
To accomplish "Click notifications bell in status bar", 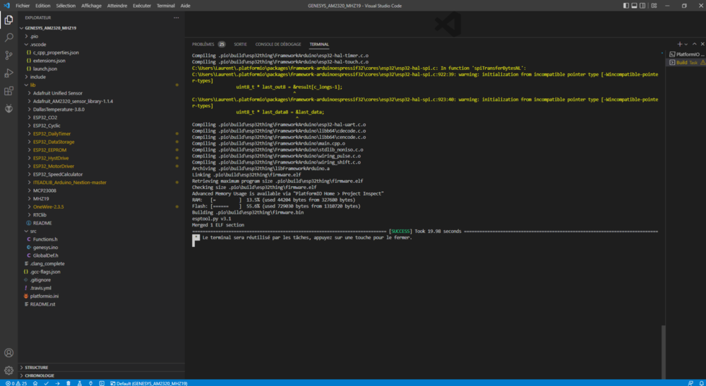I will [x=700, y=383].
